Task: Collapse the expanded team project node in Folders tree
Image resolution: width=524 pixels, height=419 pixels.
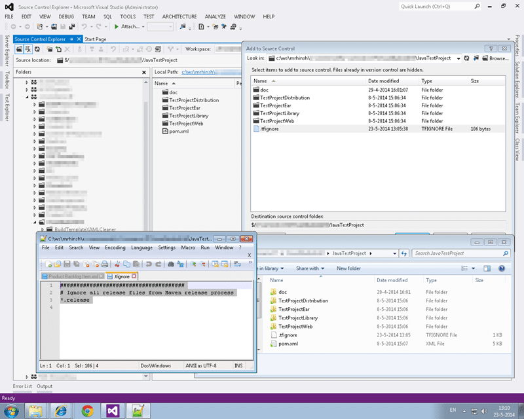Action: 28,97
